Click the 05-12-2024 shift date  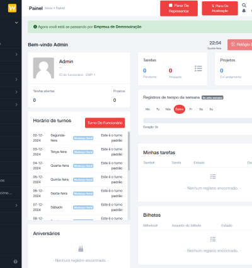(38, 180)
